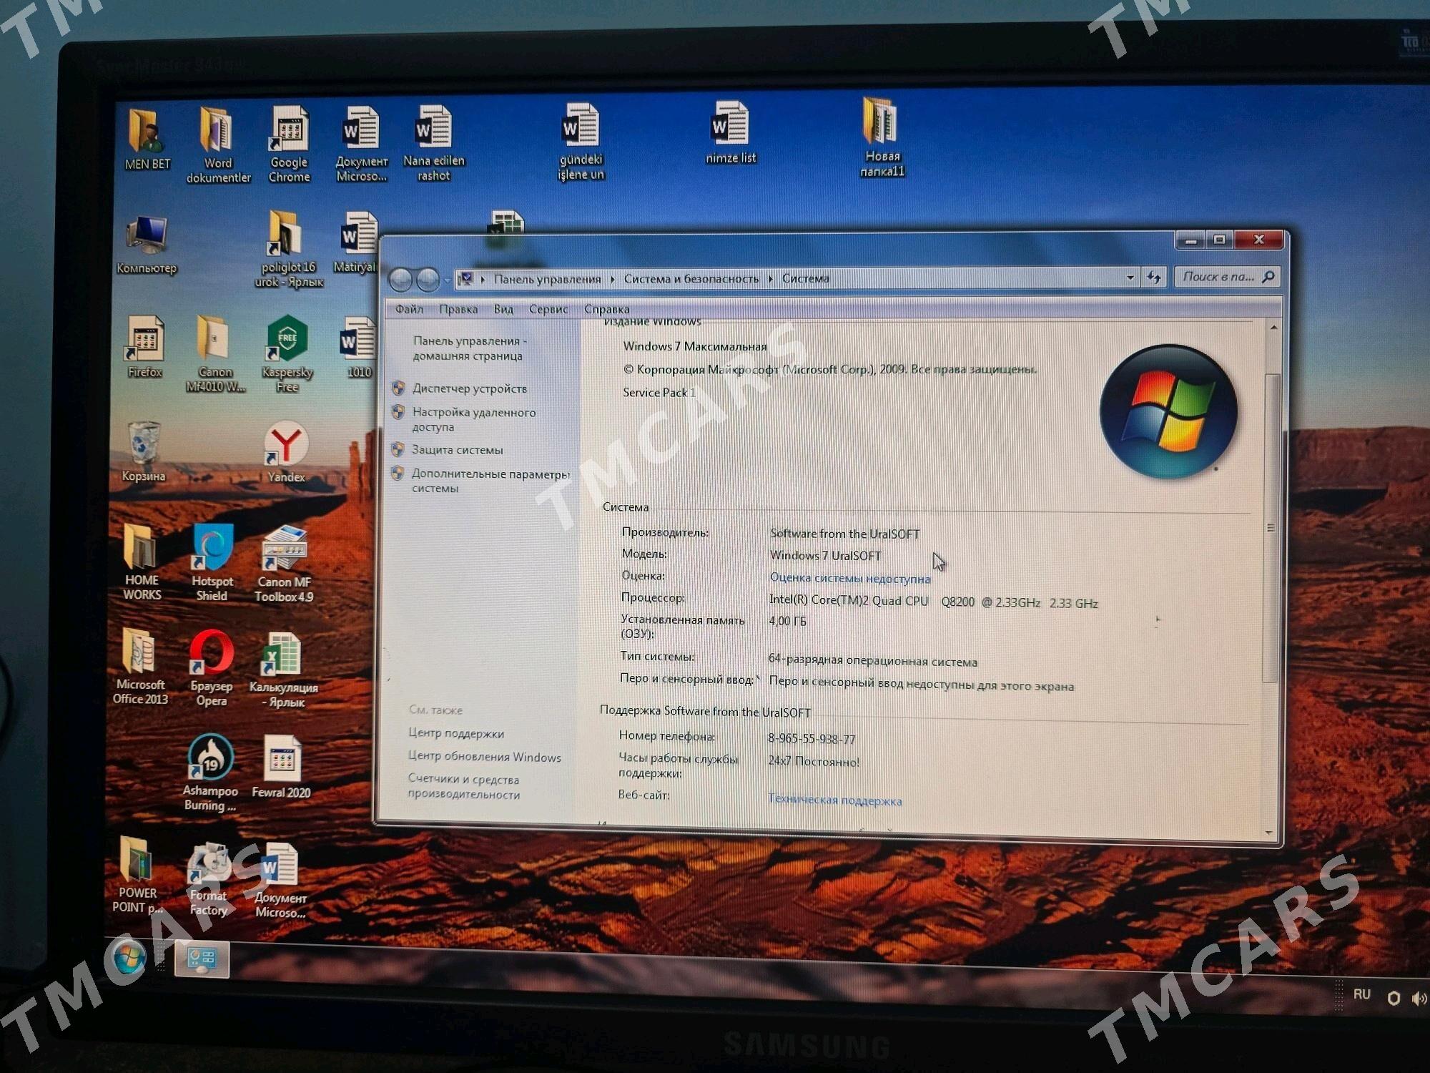Viewport: 1430px width, 1073px height.
Task: Open gündeki işlene un document
Action: [x=581, y=140]
